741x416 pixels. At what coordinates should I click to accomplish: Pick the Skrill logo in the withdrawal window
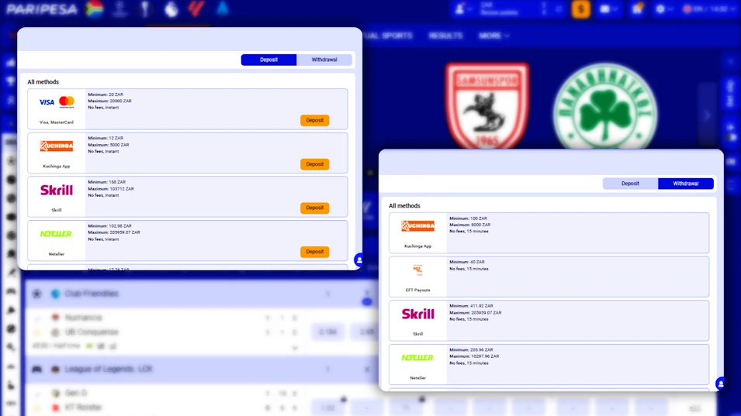pos(417,314)
